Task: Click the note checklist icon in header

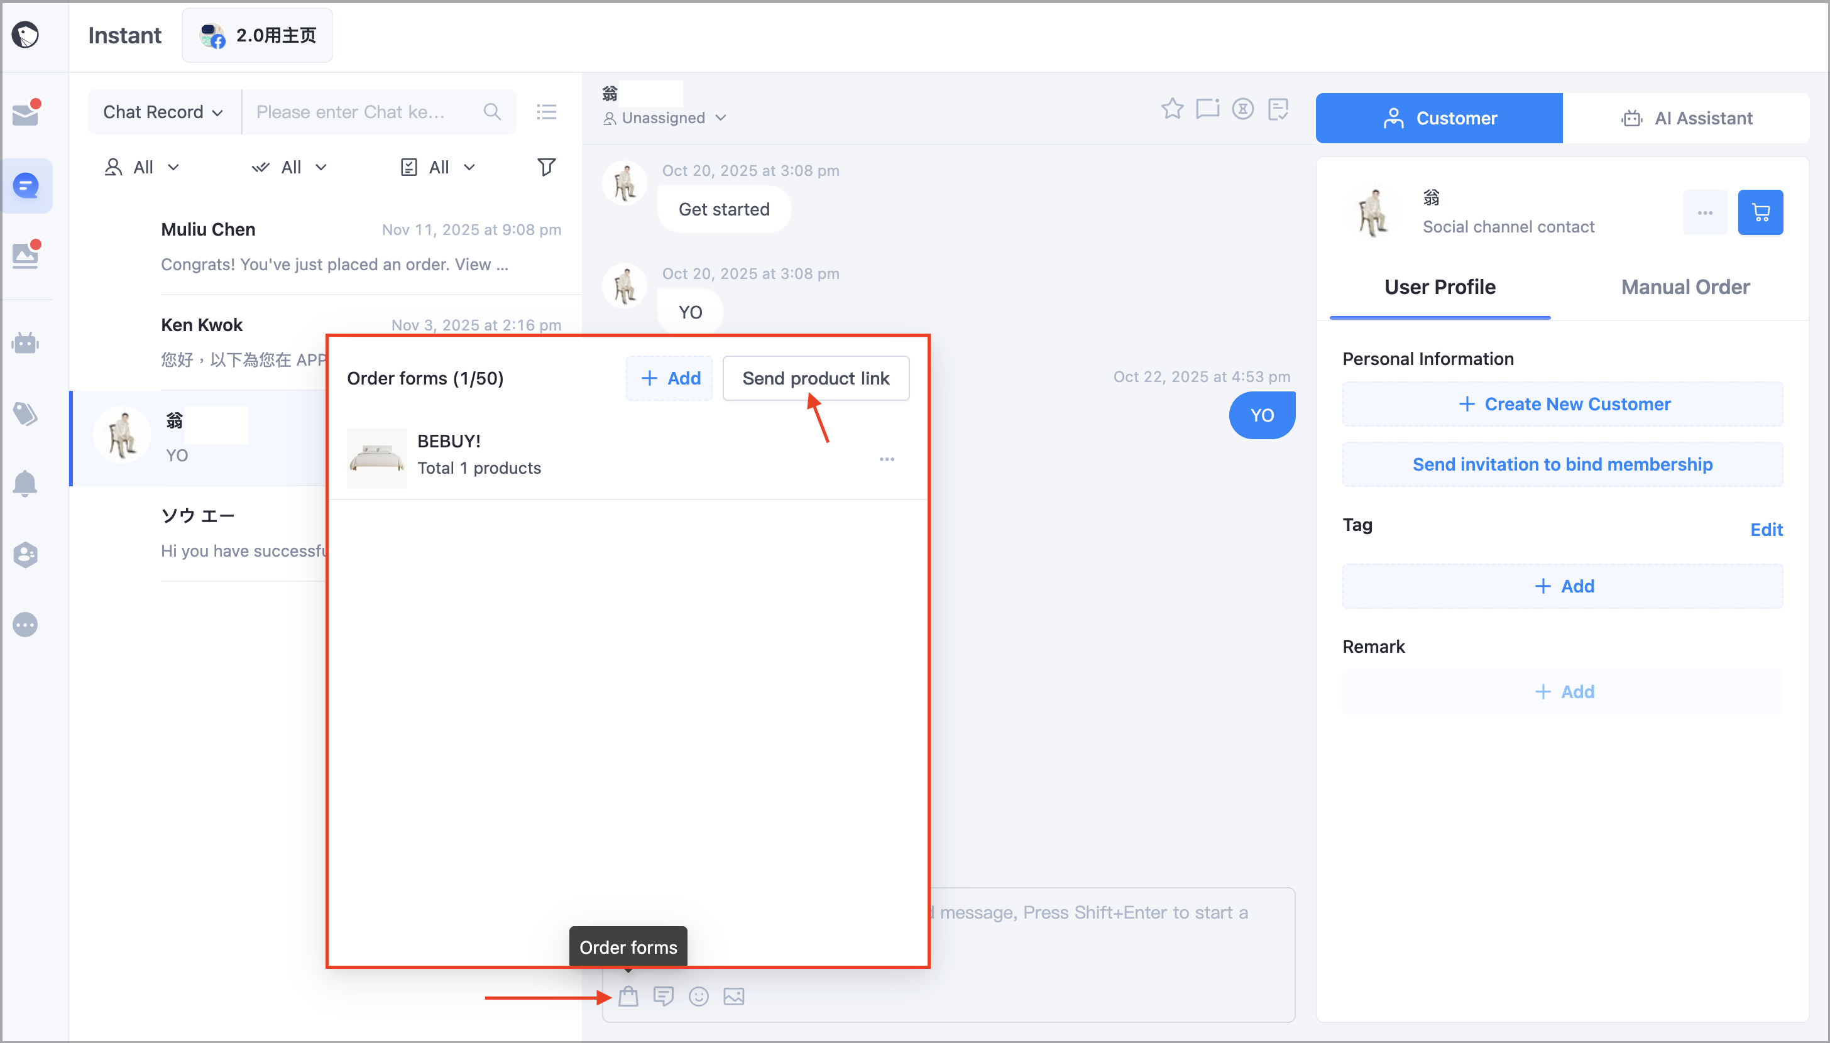Action: (x=1278, y=109)
